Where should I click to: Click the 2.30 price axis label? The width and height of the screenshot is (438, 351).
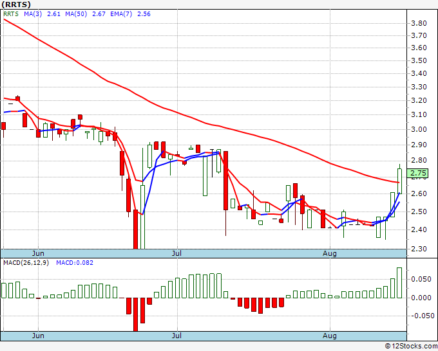(419, 249)
